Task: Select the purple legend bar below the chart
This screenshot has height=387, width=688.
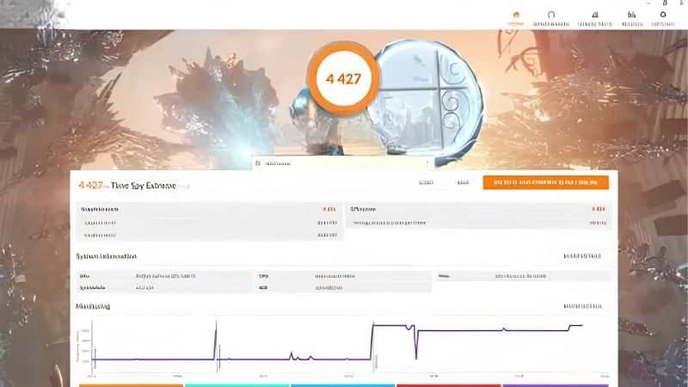Action: tap(555, 385)
